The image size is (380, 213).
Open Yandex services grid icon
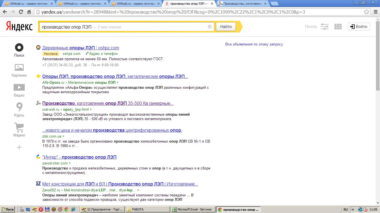[x=338, y=27]
